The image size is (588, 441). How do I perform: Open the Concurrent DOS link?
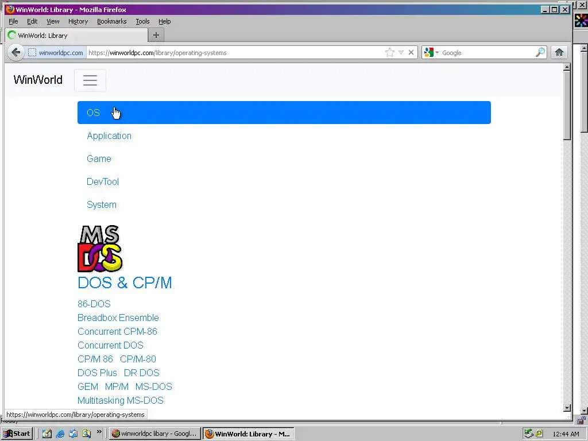[111, 345]
